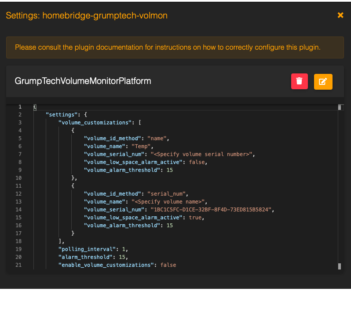Viewport: 351px width, 313px height.
Task: Click the false value on line 21
Action: (x=168, y=265)
